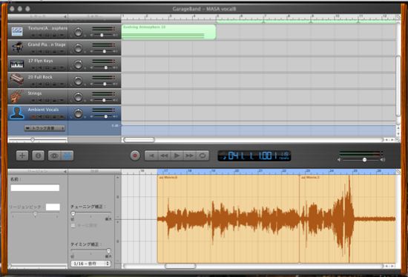Show the loop browser with the eye icon
The width and height of the screenshot is (408, 277).
pos(54,156)
